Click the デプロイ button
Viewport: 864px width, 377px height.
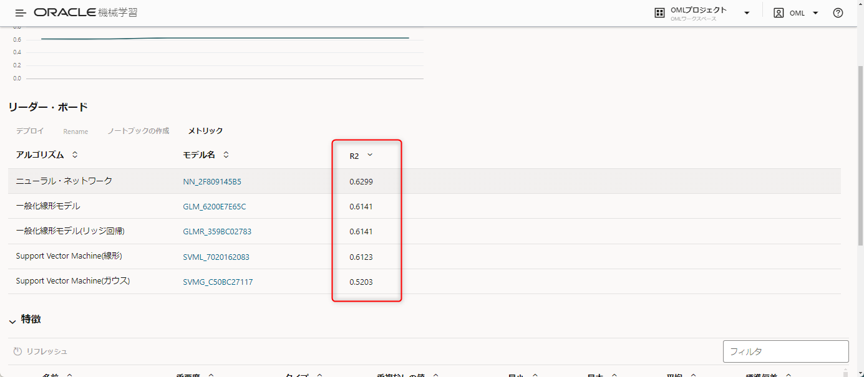click(30, 131)
